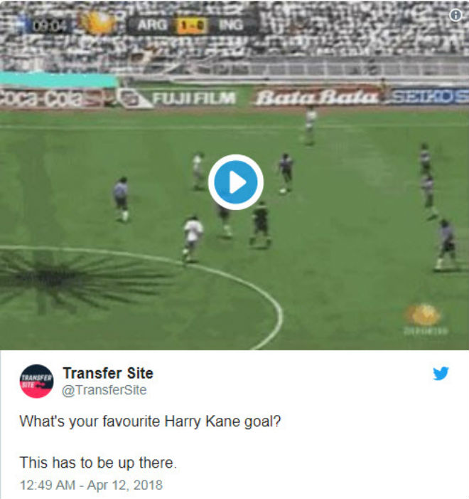Select the Harry Kane goal question text
The width and height of the screenshot is (469, 499).
(151, 421)
